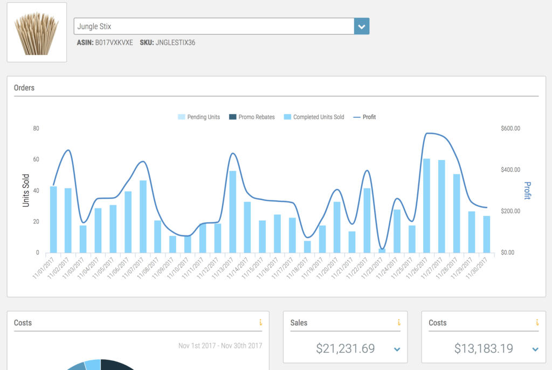The height and width of the screenshot is (370, 552).
Task: Click the bar for 11/30/2017
Action: (x=486, y=234)
